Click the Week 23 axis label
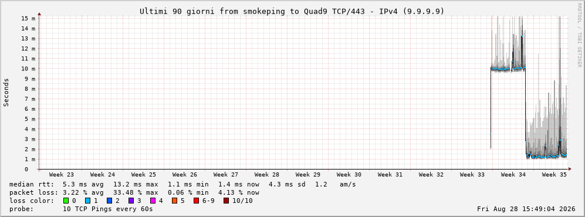The width and height of the screenshot is (585, 217). coord(61,175)
